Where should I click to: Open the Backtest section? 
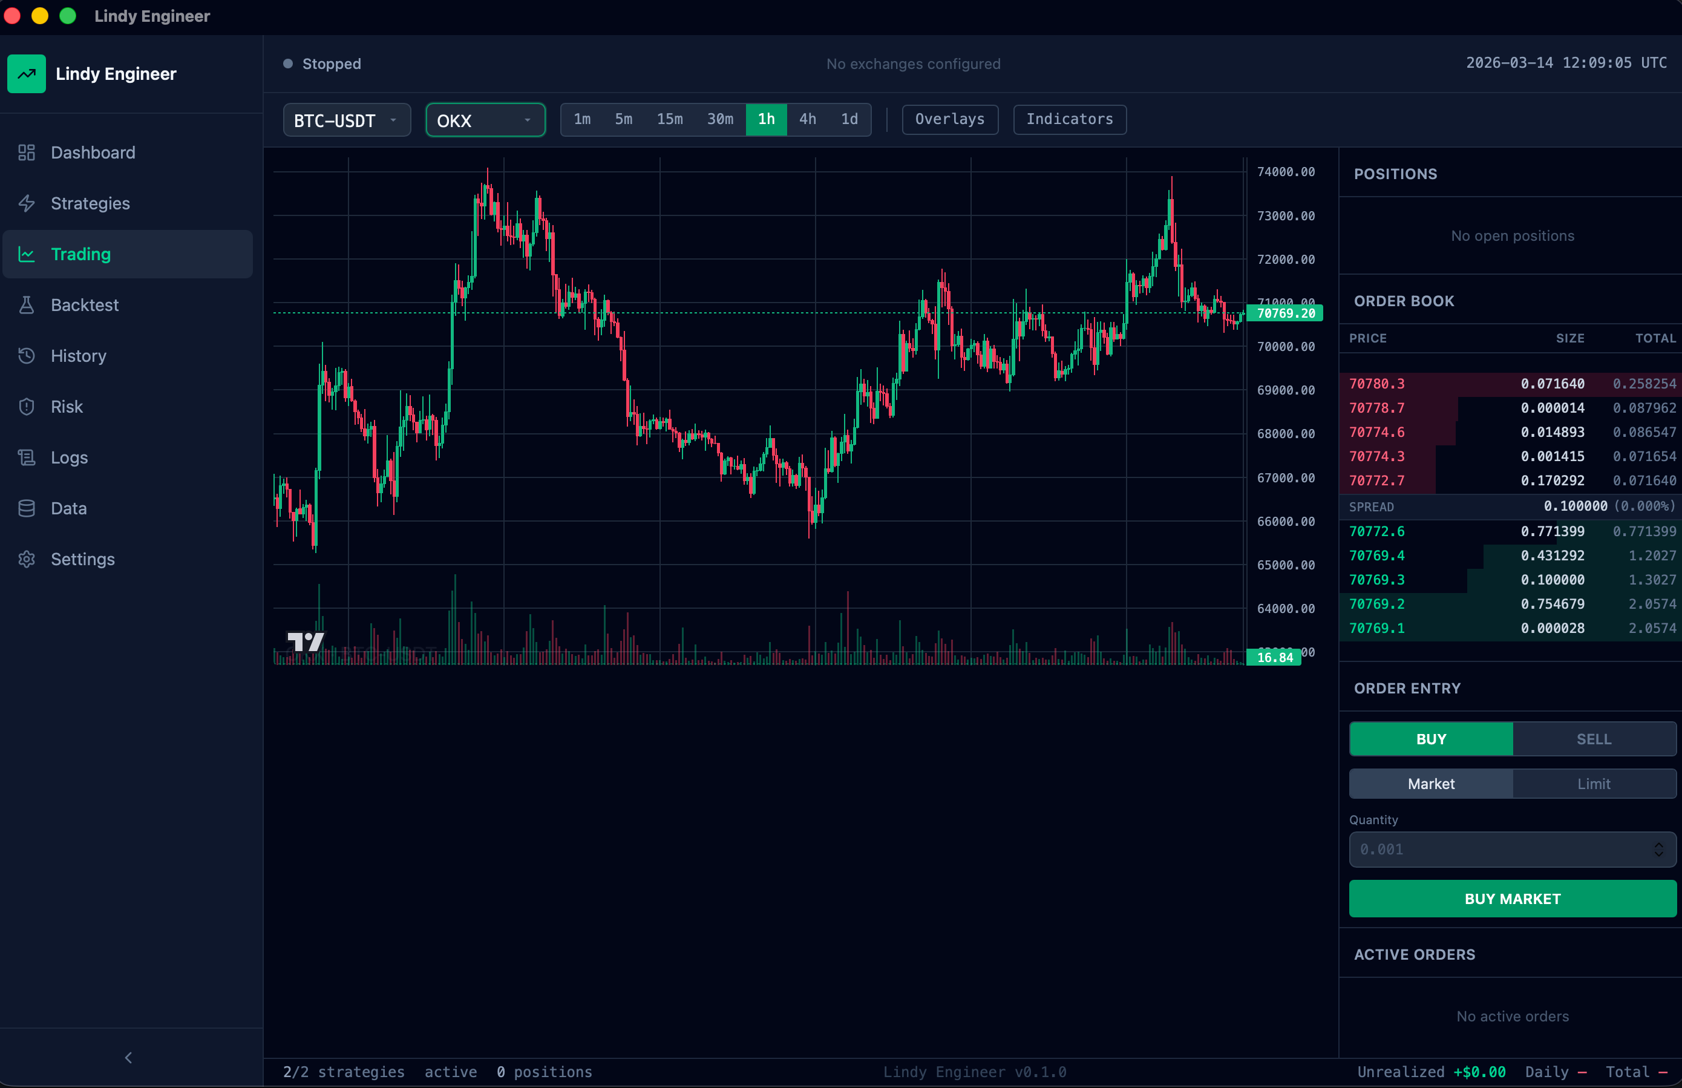[x=85, y=304]
